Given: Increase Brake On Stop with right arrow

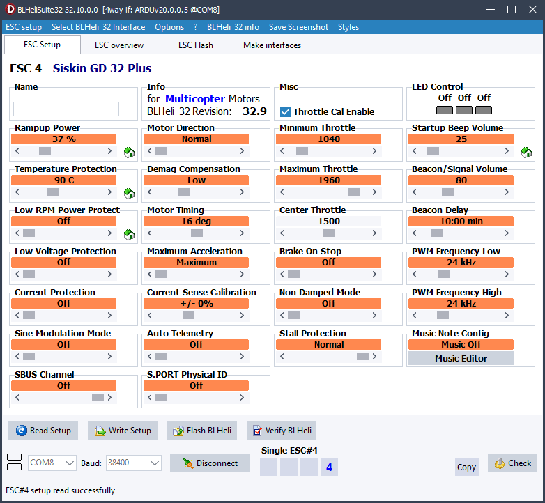Looking at the screenshot, I should 374,274.
